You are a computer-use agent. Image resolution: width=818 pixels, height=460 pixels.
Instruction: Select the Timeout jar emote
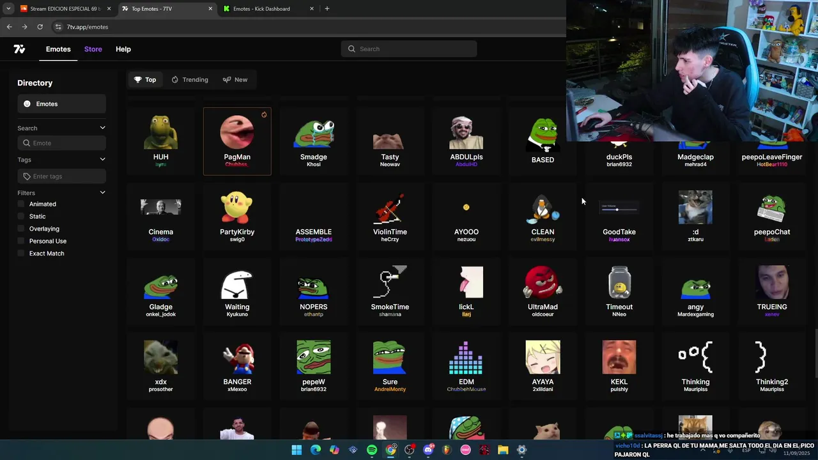click(x=619, y=291)
